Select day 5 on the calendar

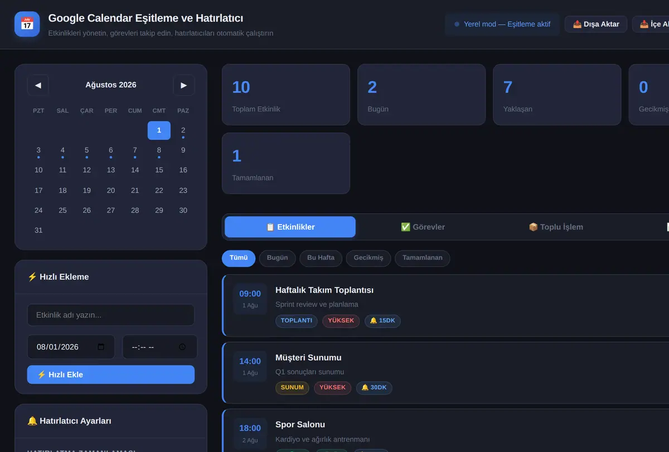point(86,150)
